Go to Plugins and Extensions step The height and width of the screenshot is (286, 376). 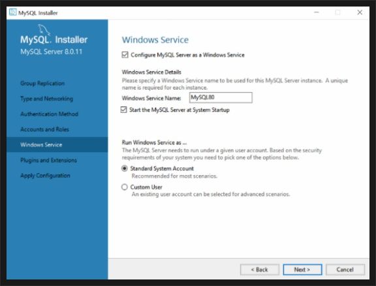coord(49,160)
